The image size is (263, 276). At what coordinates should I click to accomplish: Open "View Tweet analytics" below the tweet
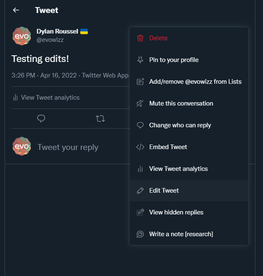(50, 98)
